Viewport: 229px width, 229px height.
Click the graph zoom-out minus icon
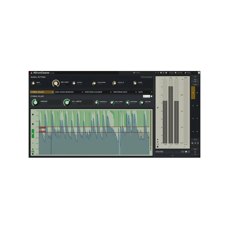point(33,124)
